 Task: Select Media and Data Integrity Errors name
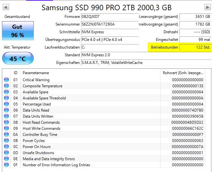tap(49, 159)
